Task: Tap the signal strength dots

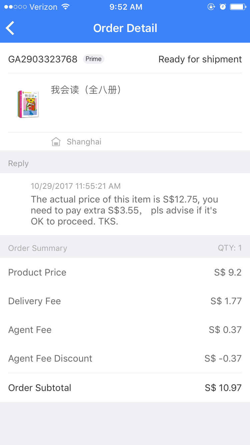Action: coord(15,7)
